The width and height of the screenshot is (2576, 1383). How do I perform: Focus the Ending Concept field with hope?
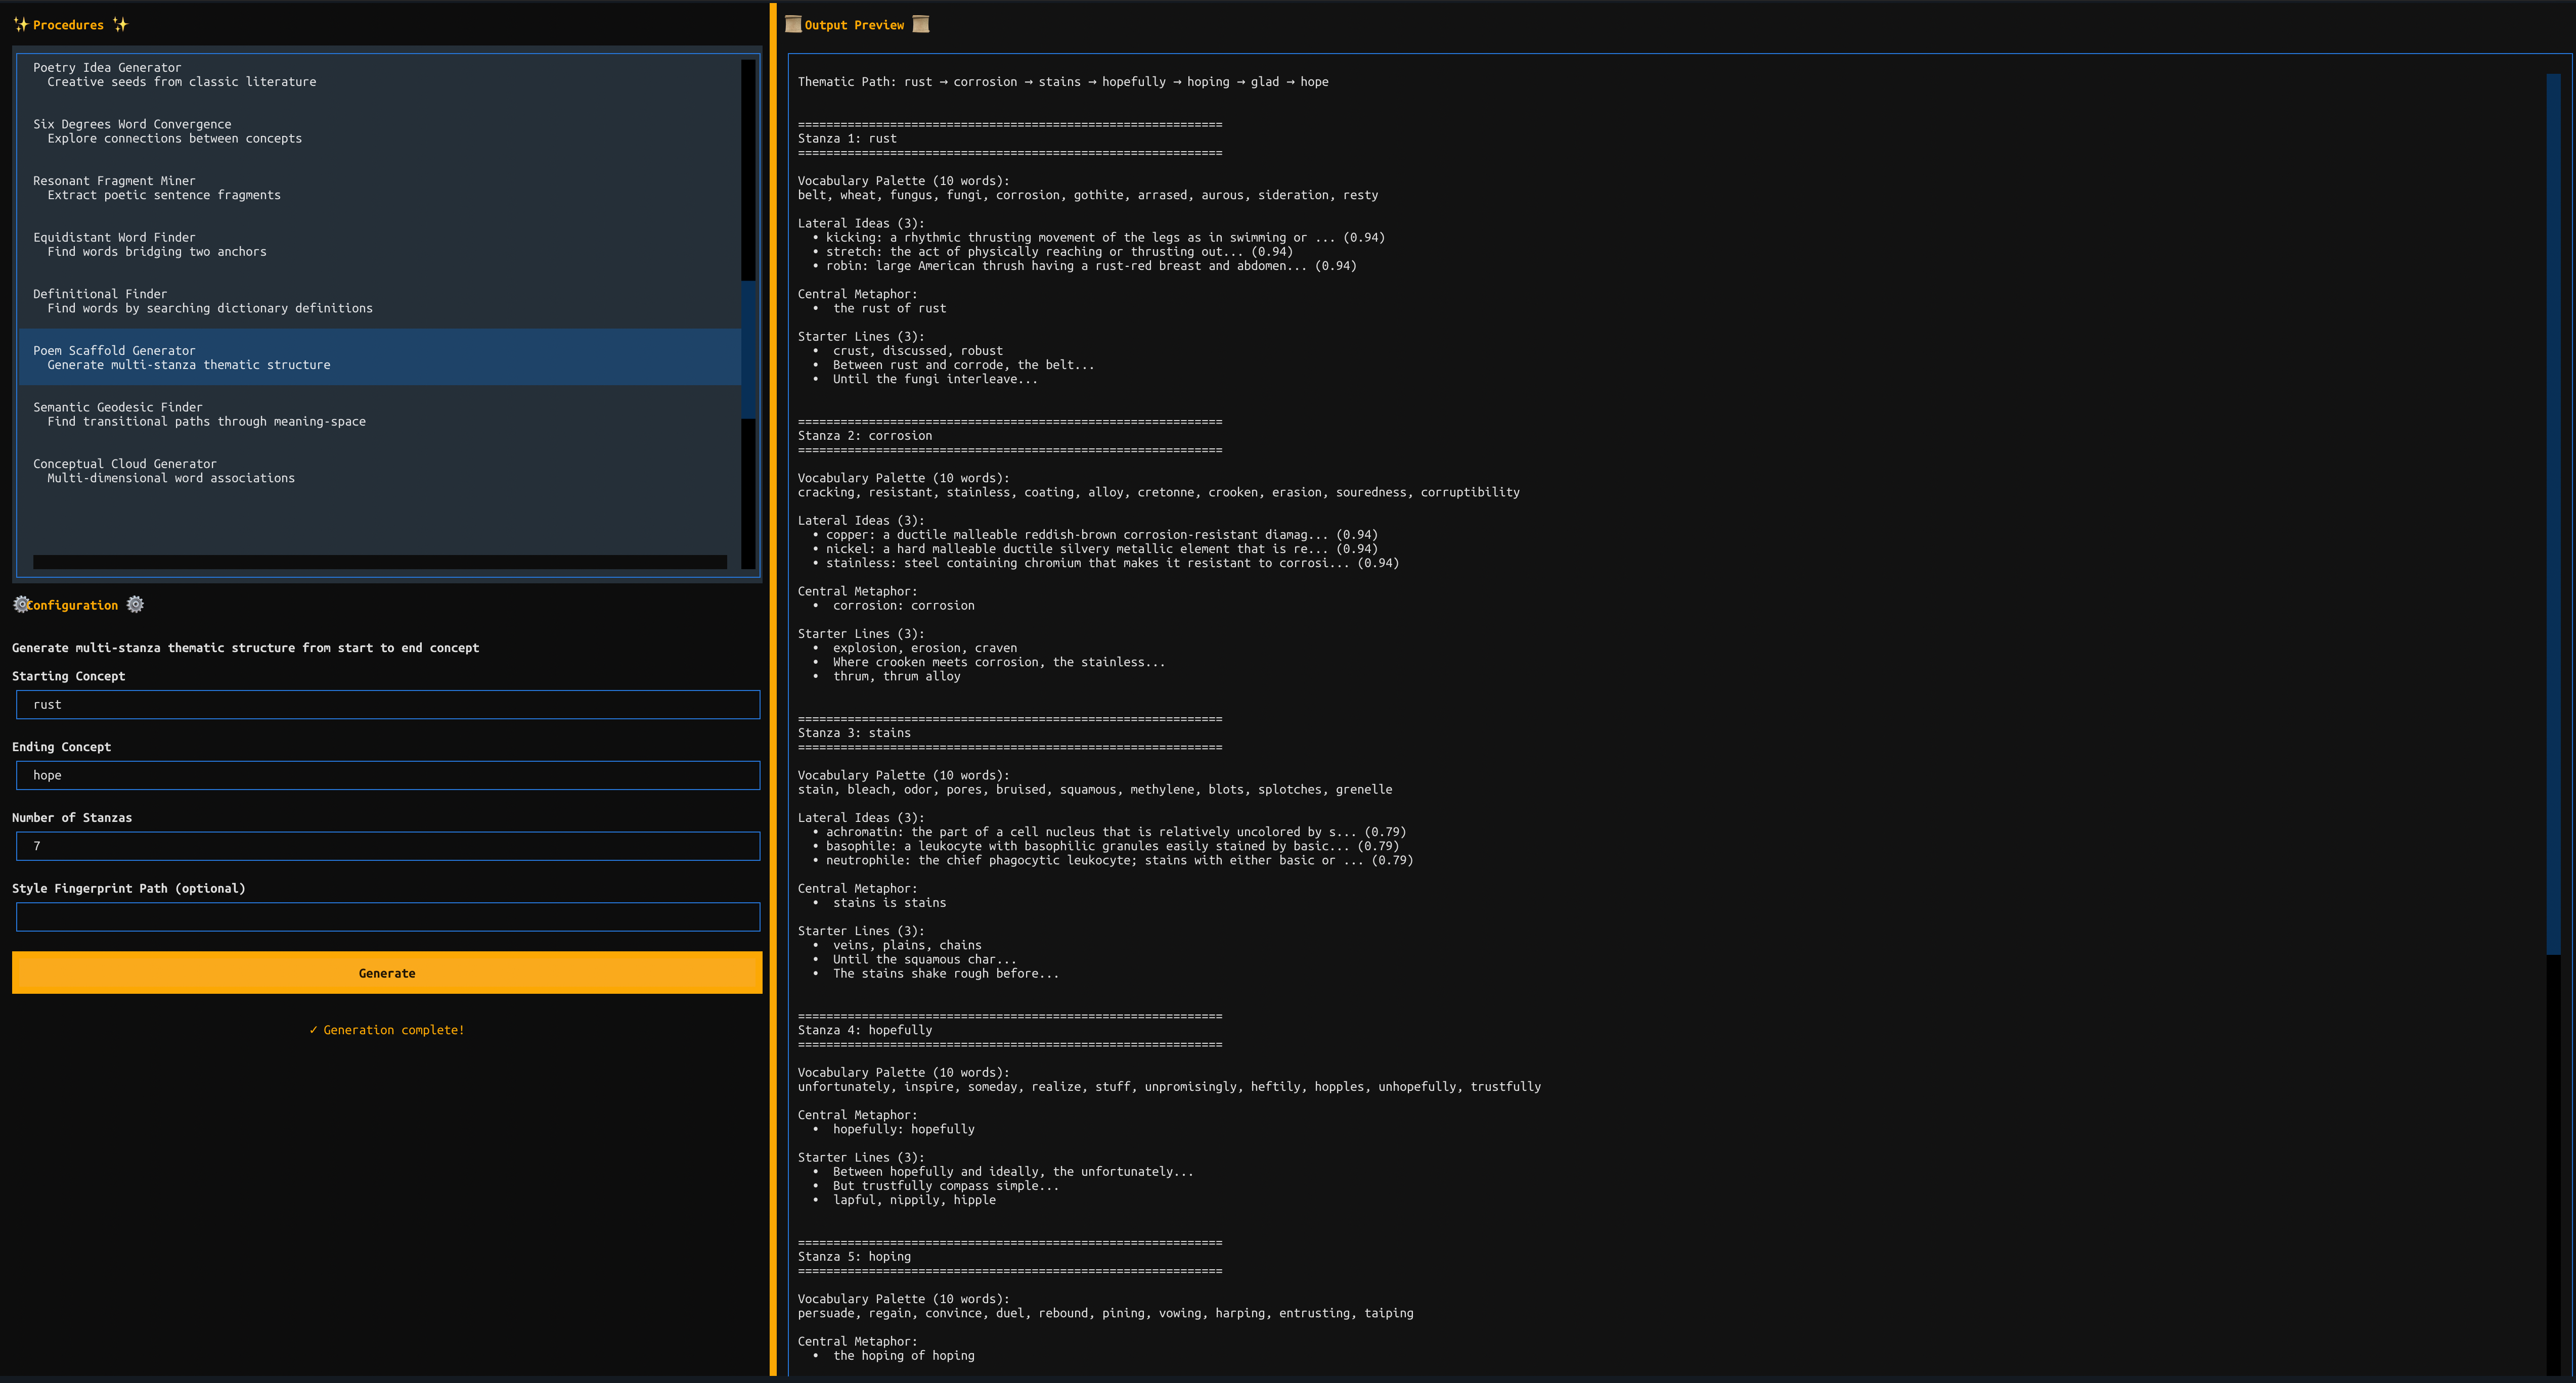coord(388,775)
